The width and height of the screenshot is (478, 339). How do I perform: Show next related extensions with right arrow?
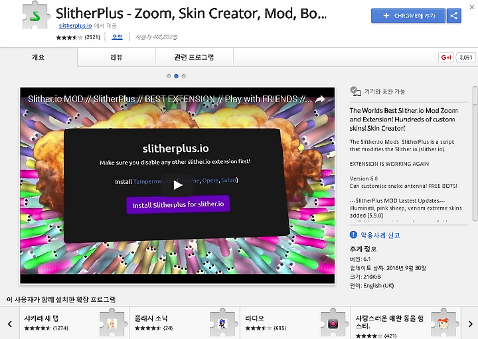point(471,324)
